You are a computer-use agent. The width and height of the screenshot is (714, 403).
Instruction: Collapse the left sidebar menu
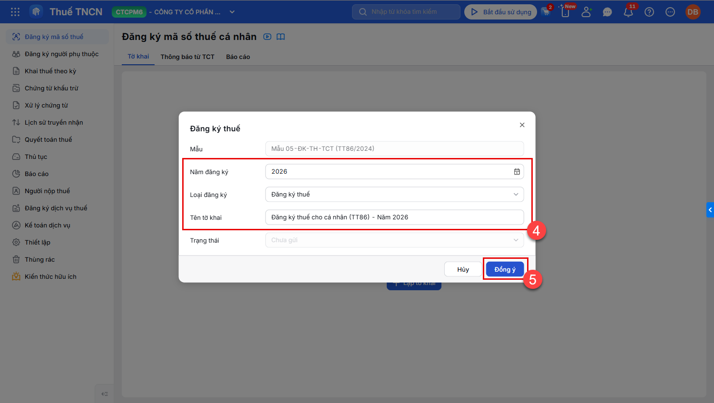coord(105,393)
